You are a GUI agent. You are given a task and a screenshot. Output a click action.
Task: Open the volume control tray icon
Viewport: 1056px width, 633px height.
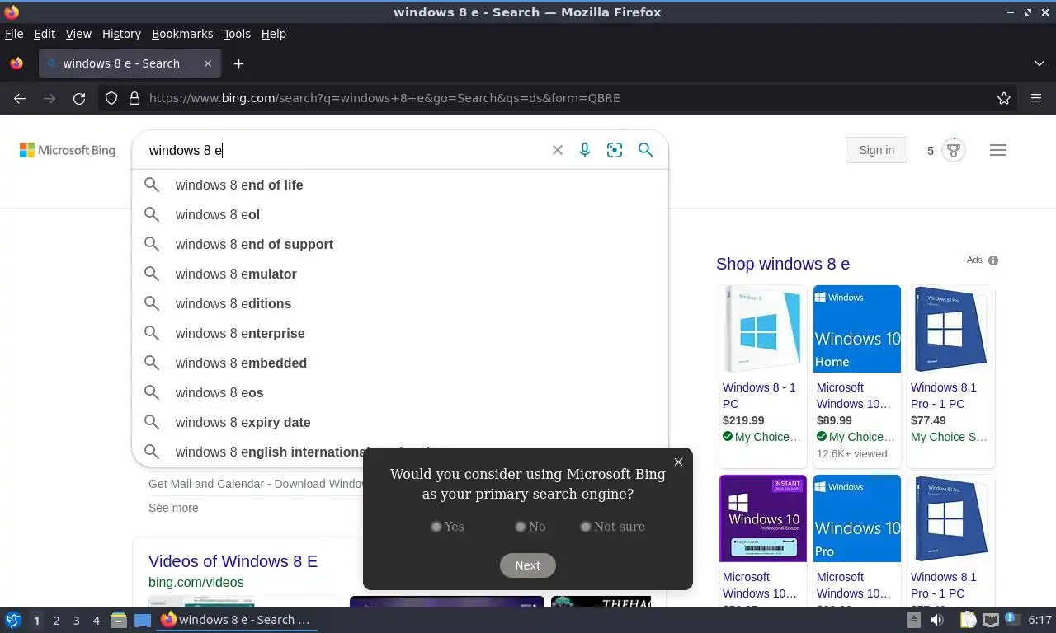click(x=937, y=620)
